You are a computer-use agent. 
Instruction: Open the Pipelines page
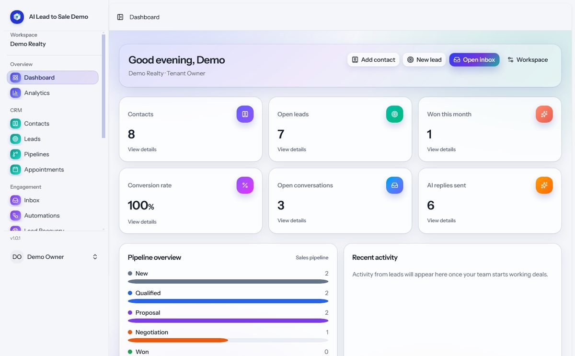click(x=52, y=154)
